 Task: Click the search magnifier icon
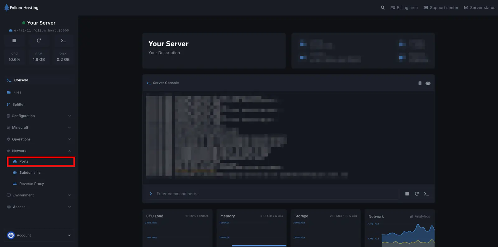[383, 8]
